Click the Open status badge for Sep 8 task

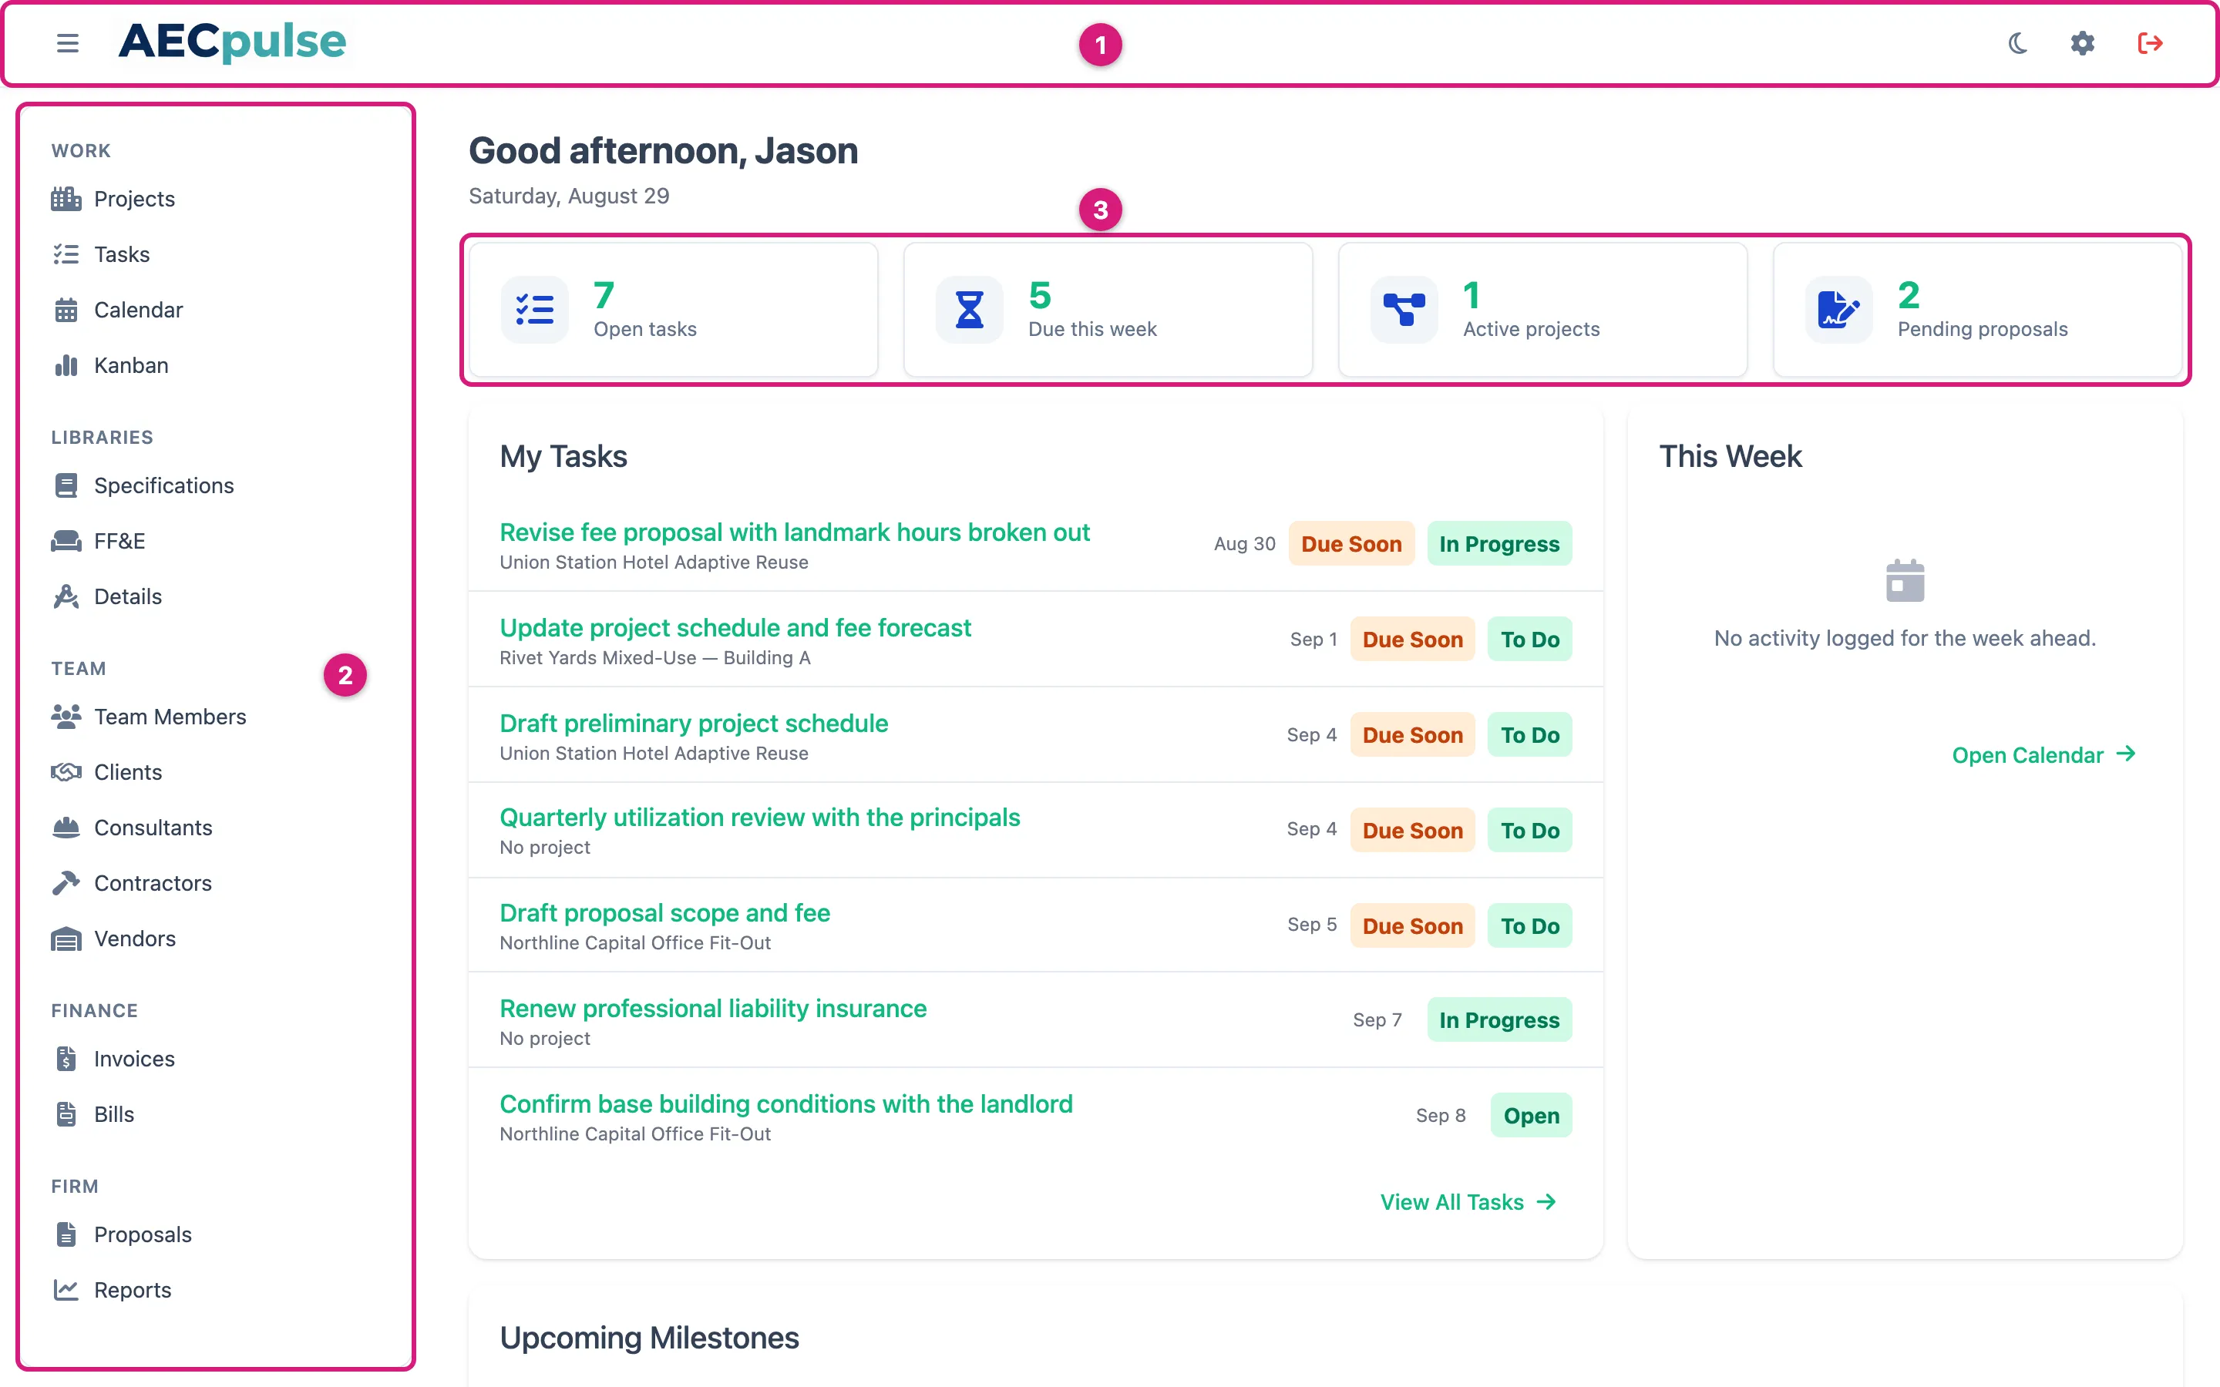[1531, 1116]
